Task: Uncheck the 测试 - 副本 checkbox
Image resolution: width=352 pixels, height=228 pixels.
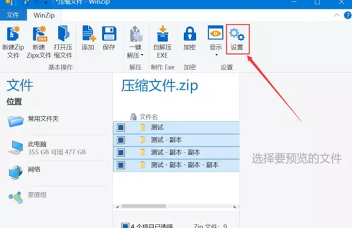Action: pos(121,140)
